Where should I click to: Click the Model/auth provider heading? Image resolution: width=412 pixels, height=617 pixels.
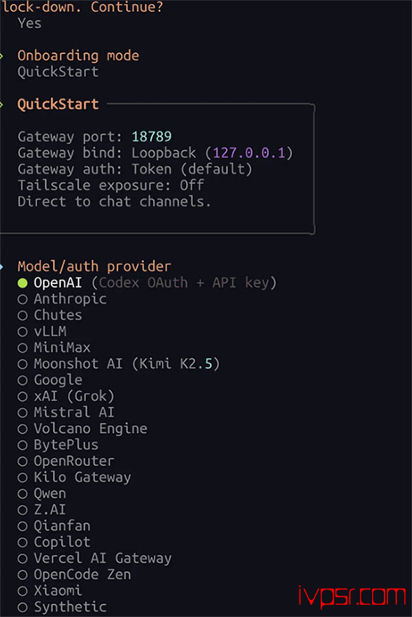point(94,266)
